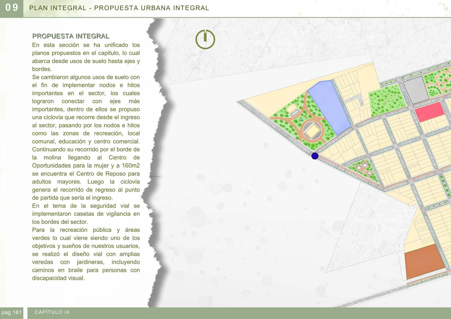Select the gray block on the map
451x319 pixels.
(416, 90)
